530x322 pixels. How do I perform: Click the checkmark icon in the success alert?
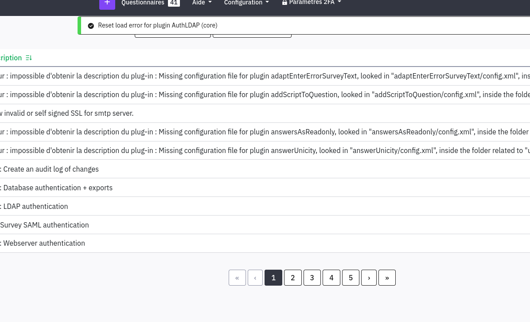(91, 26)
